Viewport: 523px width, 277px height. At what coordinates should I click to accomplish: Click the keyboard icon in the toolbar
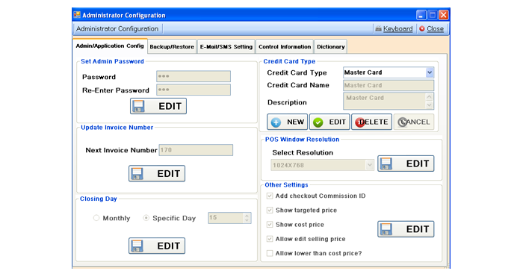[378, 28]
